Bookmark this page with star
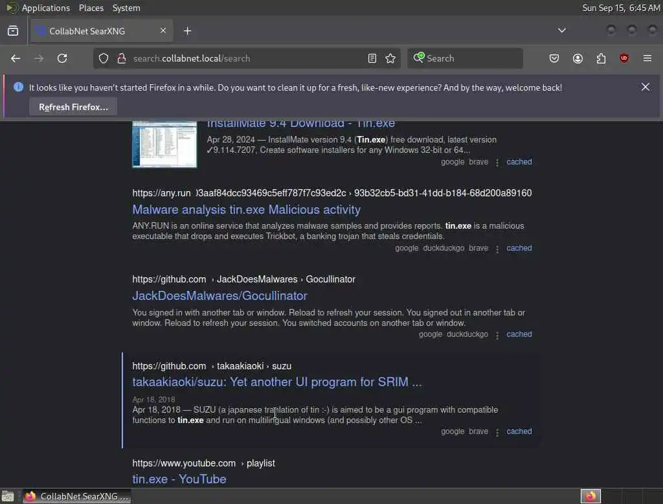663x504 pixels. coord(390,58)
